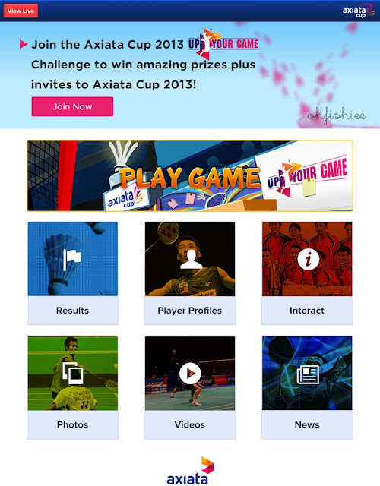Open the Results label
The image size is (380, 486).
73,311
